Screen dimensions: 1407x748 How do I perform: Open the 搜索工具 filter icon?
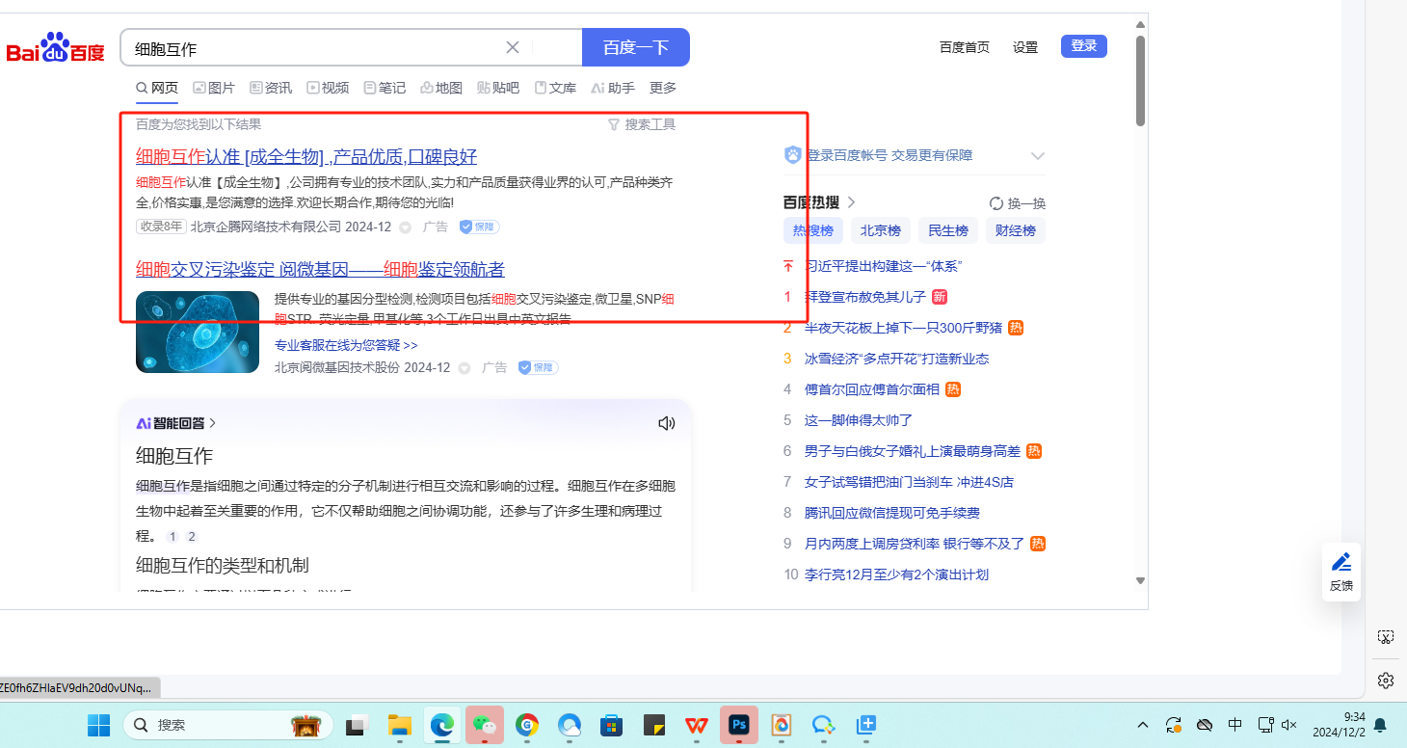614,124
